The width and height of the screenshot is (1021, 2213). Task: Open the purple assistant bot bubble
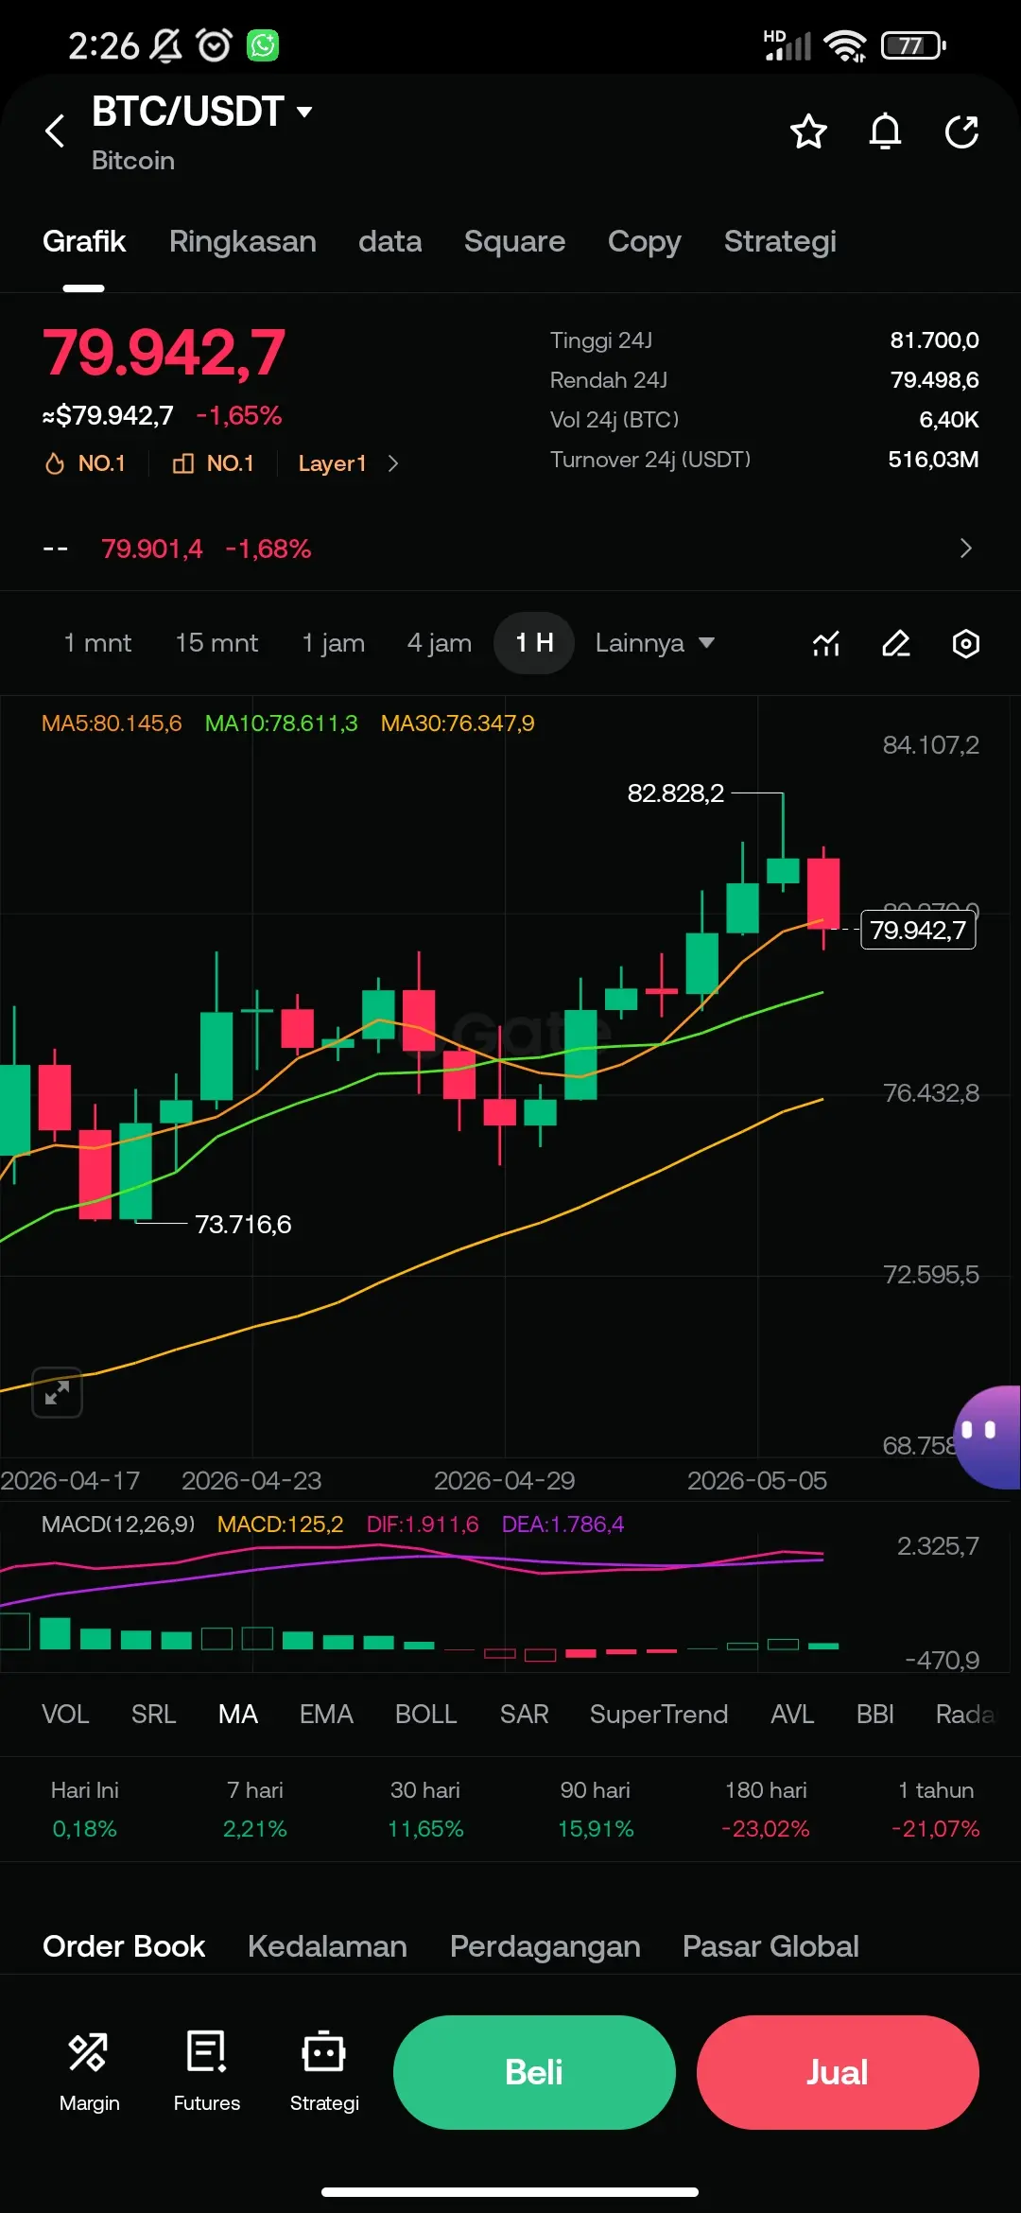[x=989, y=1437]
